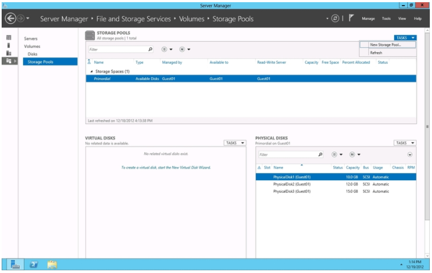
Task: Select the All Servers sidebar icon
Action: tap(9, 53)
